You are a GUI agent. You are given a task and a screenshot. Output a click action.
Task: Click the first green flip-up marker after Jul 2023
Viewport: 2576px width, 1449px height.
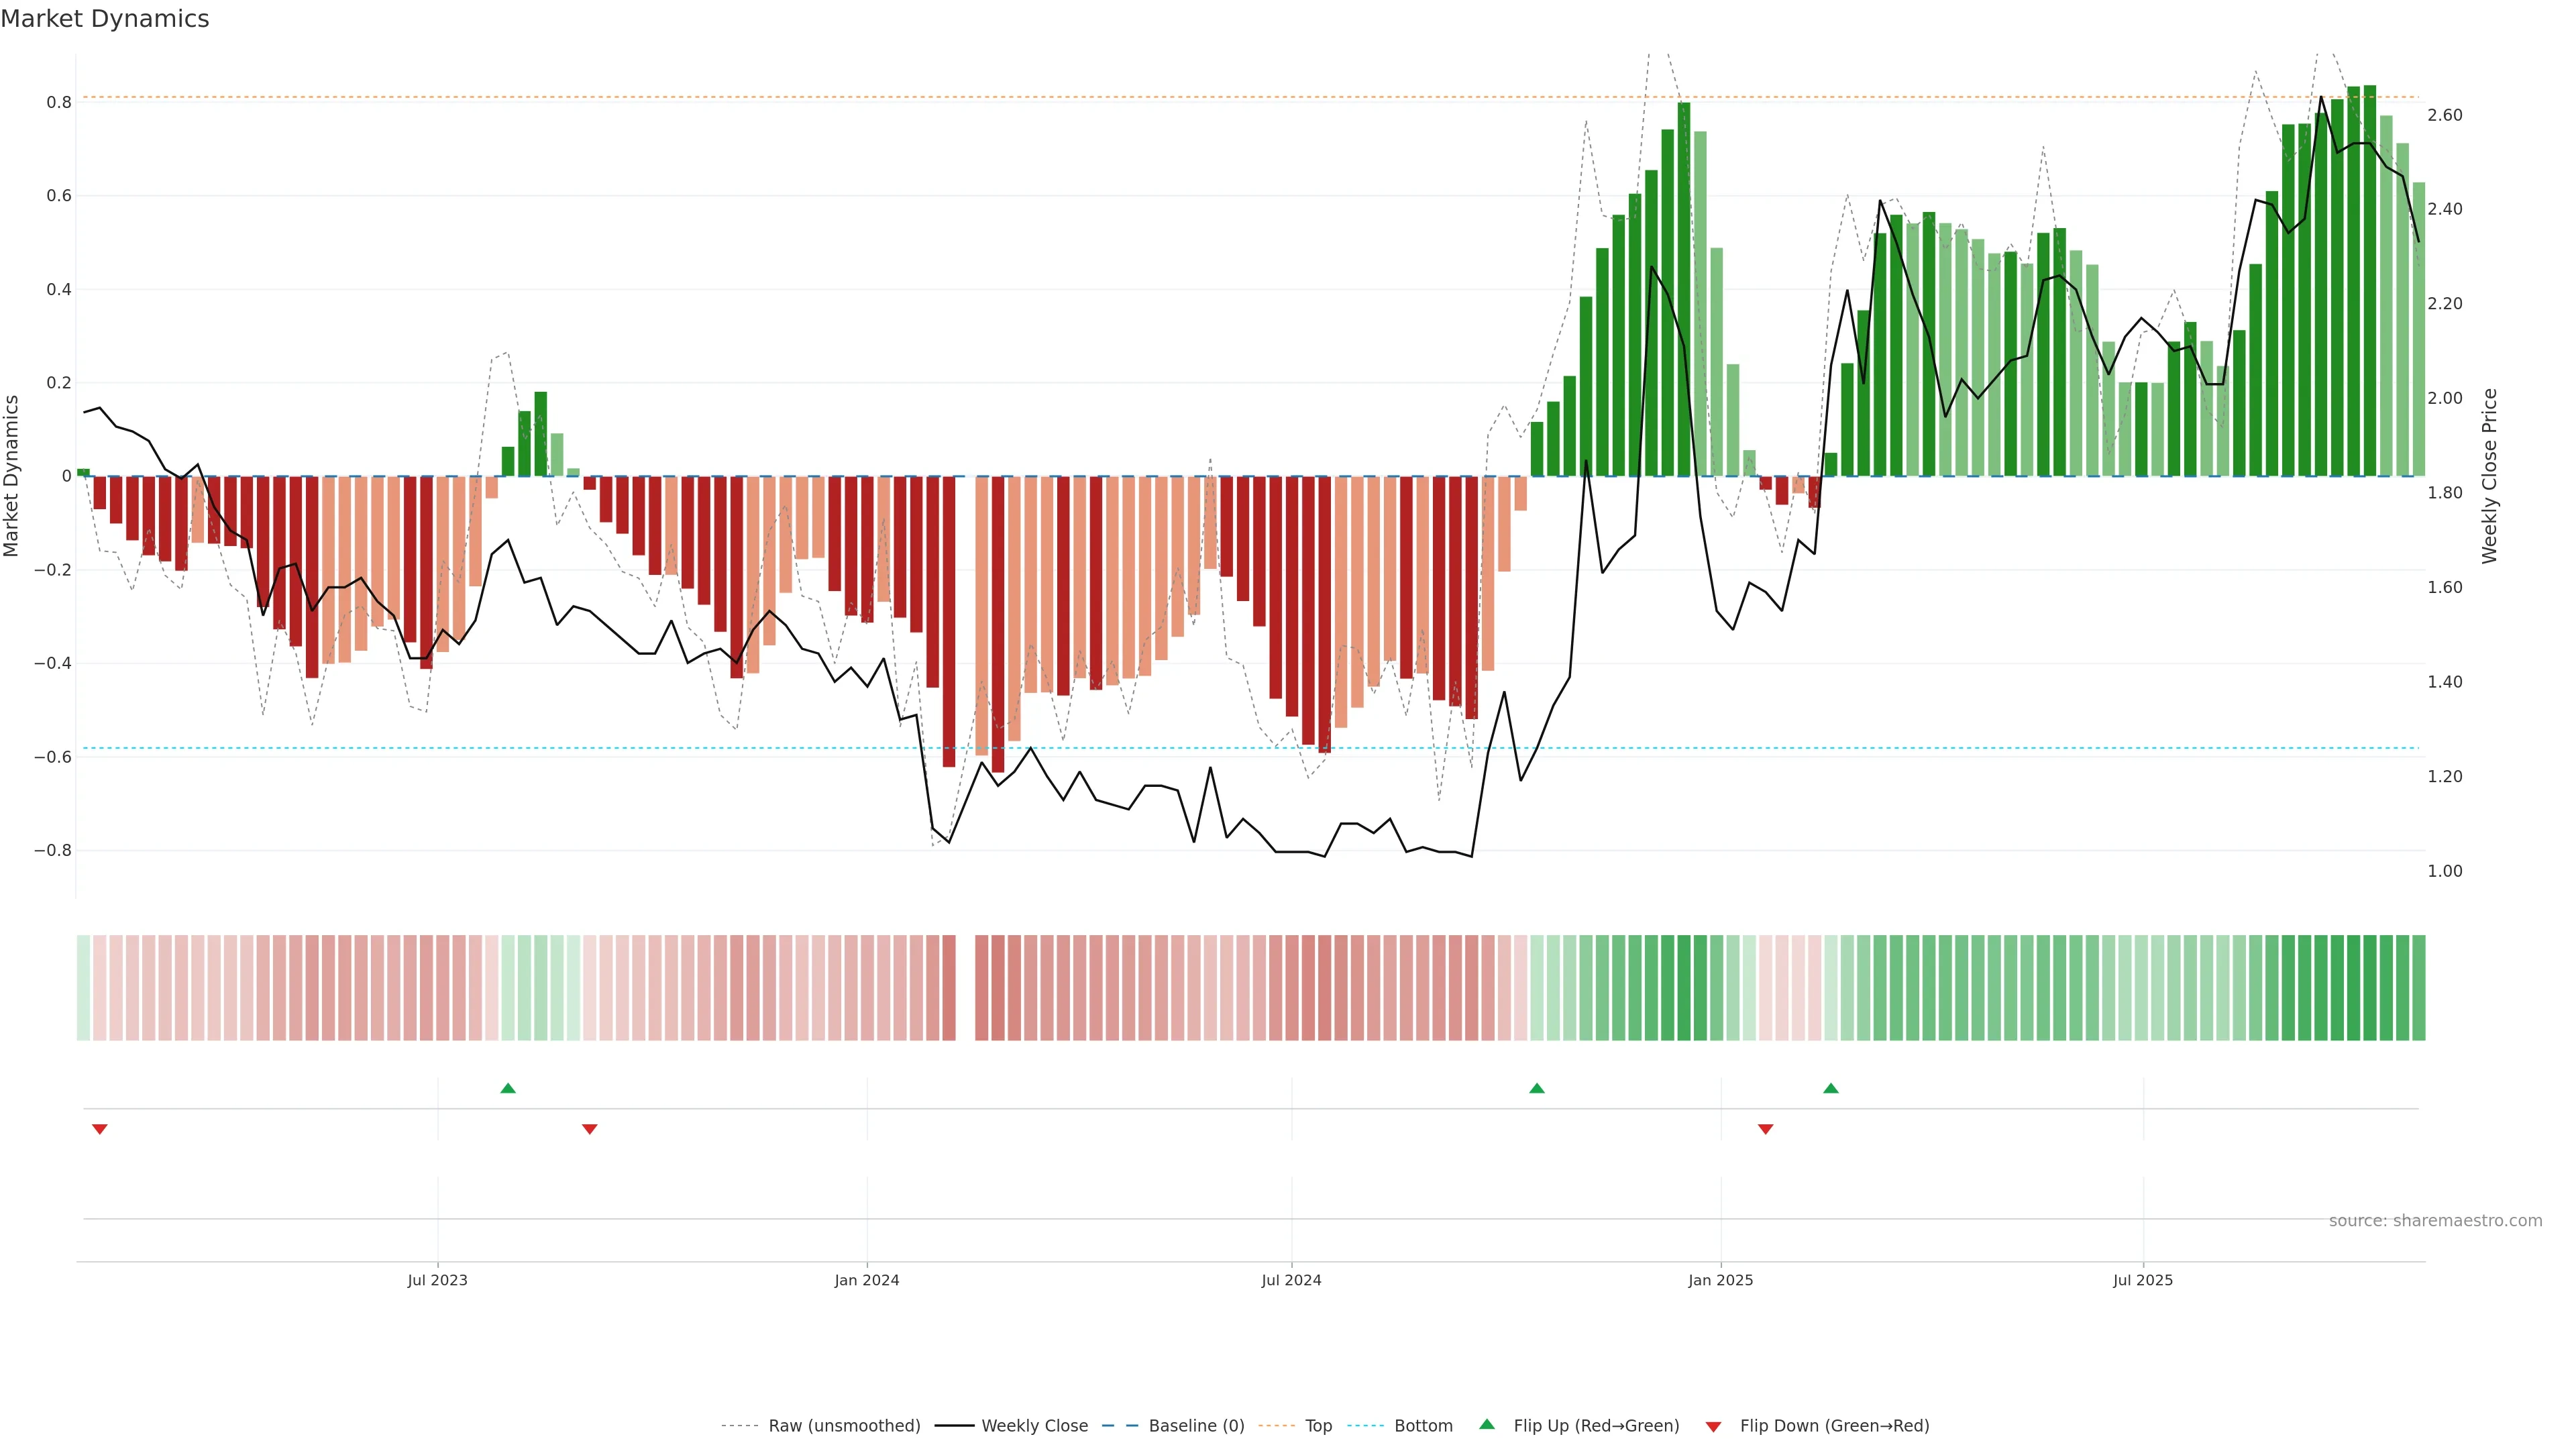pos(508,1088)
